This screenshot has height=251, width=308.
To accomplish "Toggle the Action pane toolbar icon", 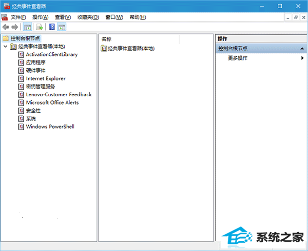I will click(x=62, y=27).
